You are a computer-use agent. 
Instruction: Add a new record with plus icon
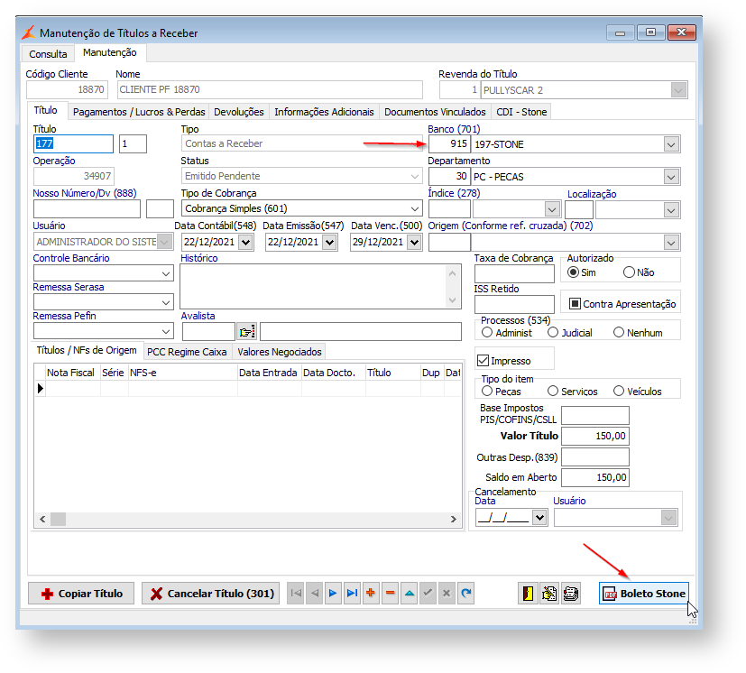(x=371, y=594)
